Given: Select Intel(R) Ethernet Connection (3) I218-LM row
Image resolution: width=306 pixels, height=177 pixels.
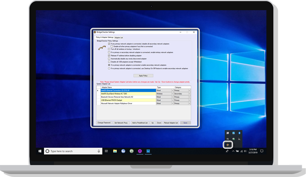Looking at the screenshot, I should (128, 90).
